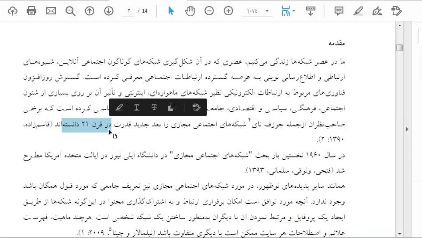The height and width of the screenshot is (238, 422).
Task: Click the vertical scrollbar thumb
Action: [399, 48]
